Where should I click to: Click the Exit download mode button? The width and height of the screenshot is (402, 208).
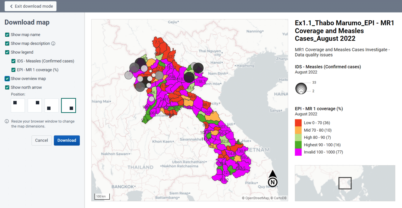31,6
